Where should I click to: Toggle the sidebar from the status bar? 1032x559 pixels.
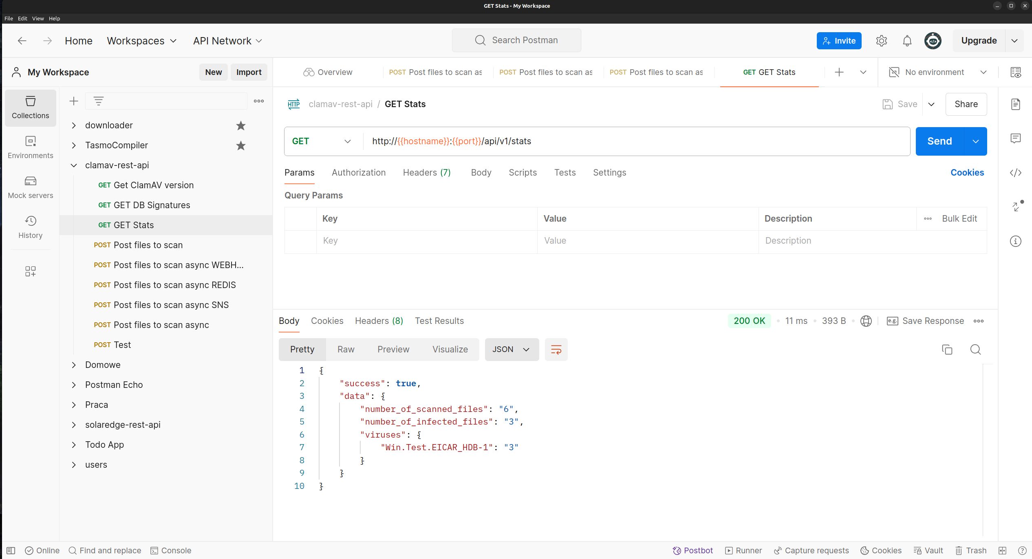11,551
